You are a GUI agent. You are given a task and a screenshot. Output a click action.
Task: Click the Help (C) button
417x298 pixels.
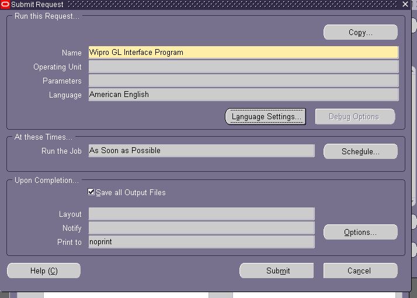(x=44, y=271)
